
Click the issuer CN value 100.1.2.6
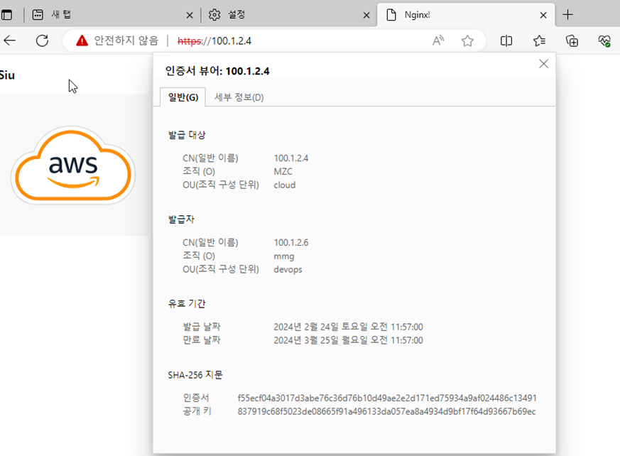[291, 242]
